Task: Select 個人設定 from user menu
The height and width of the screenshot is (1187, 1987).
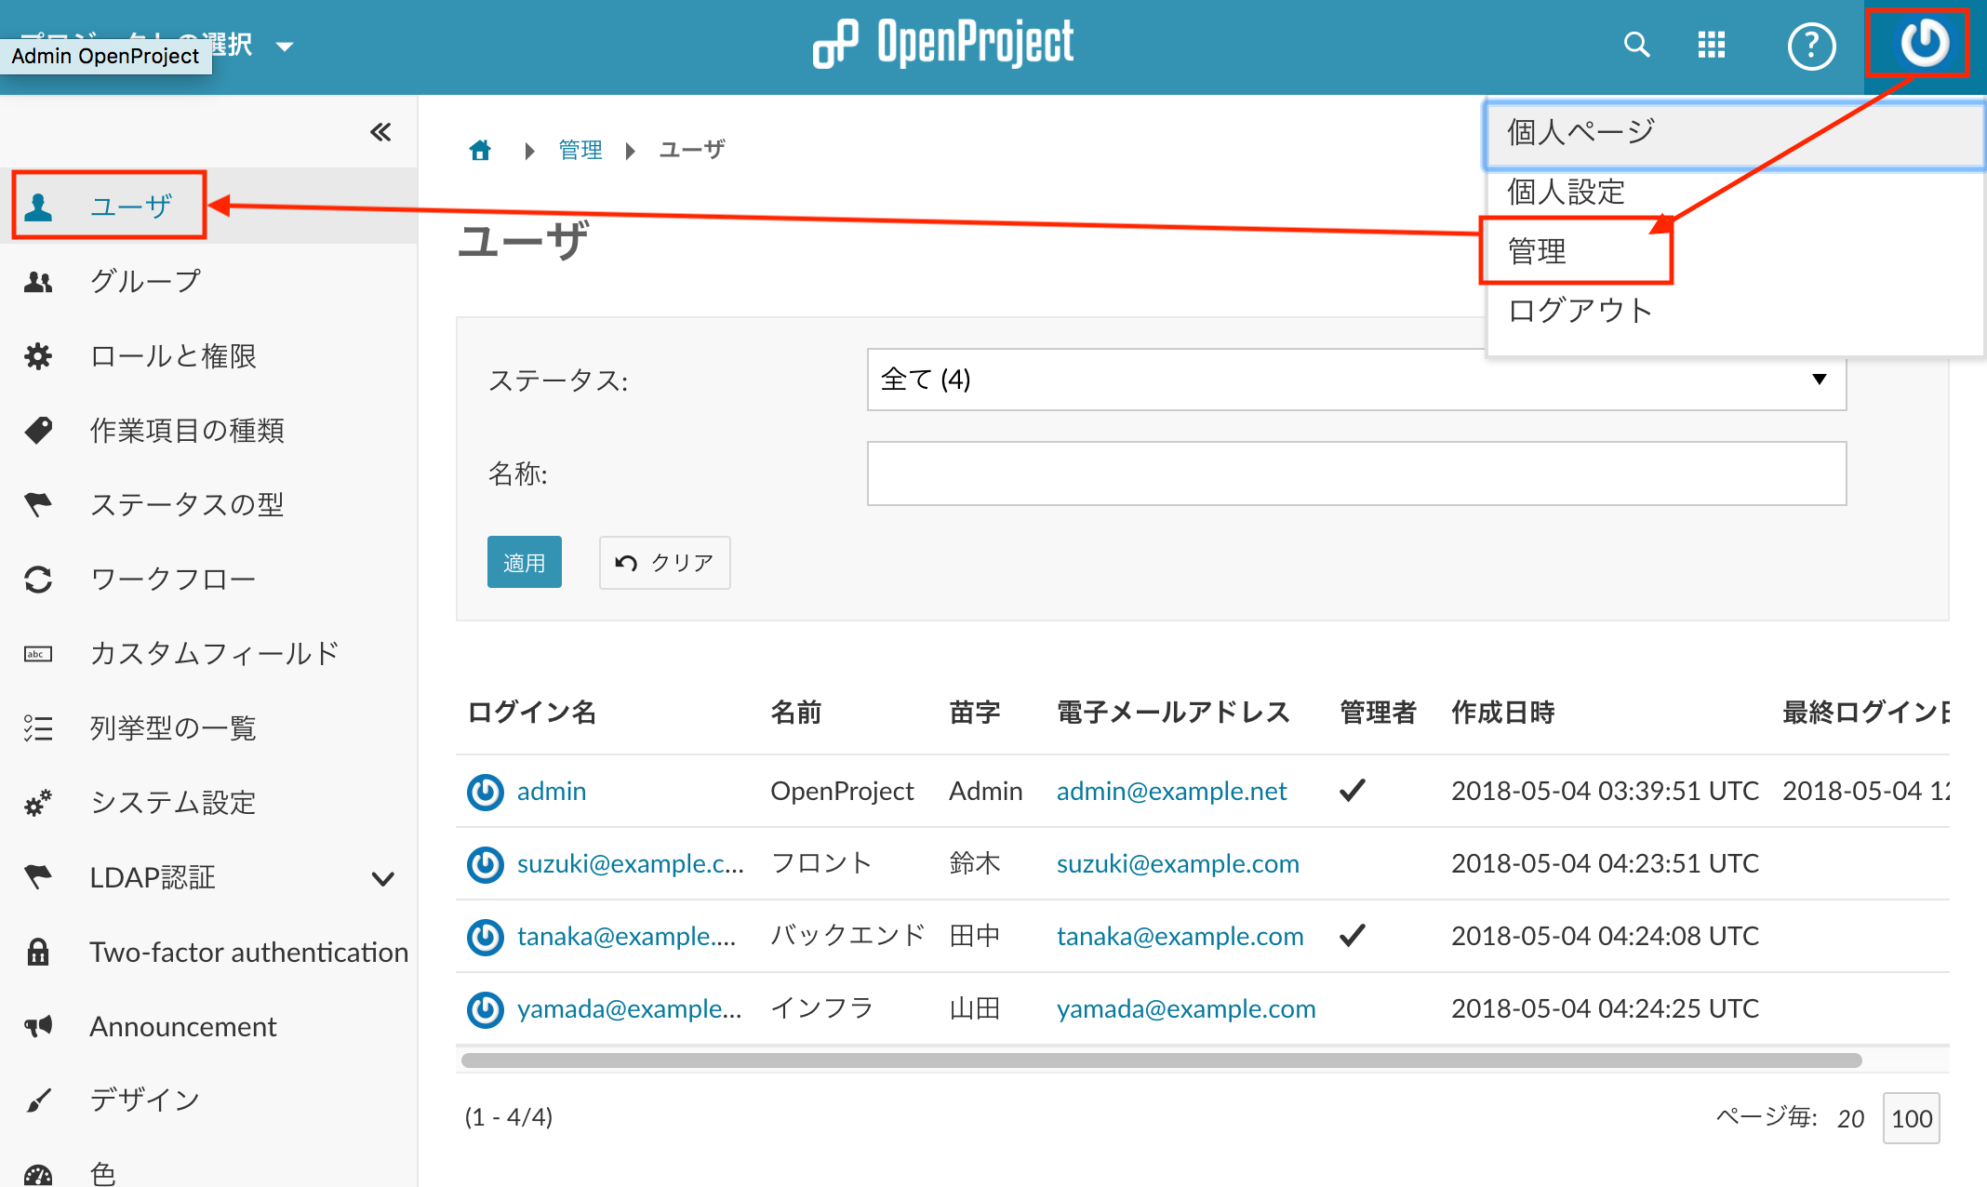Action: pyautogui.click(x=1566, y=192)
